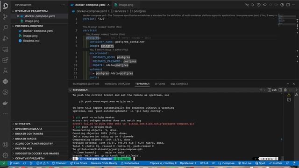The height and width of the screenshot is (168, 299).
Task: Select the Терминал panel tab
Action: pos(142,84)
